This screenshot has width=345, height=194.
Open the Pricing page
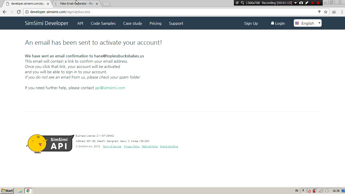[156, 23]
